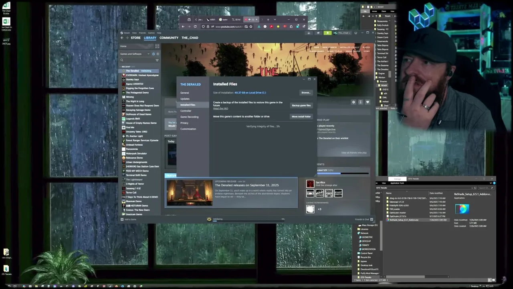Screen dimensions: 513x289
Task: Switch File Explorer to details view icon
Action: [489, 280]
